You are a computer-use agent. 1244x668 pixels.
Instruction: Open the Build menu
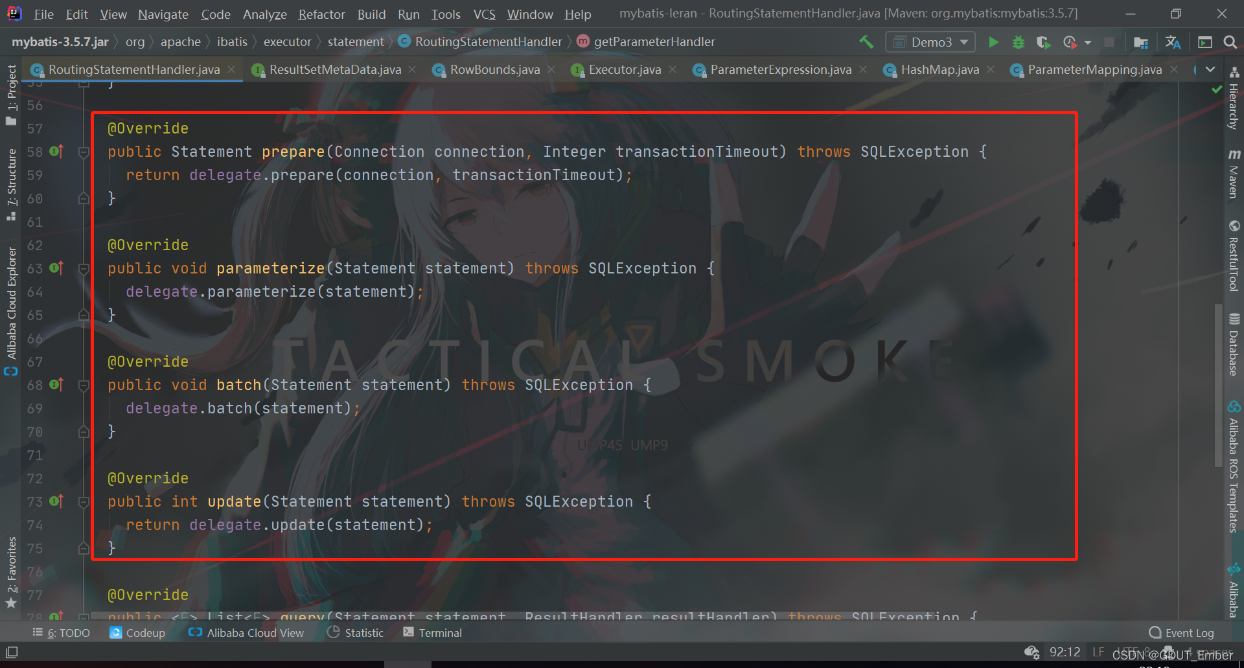[371, 14]
